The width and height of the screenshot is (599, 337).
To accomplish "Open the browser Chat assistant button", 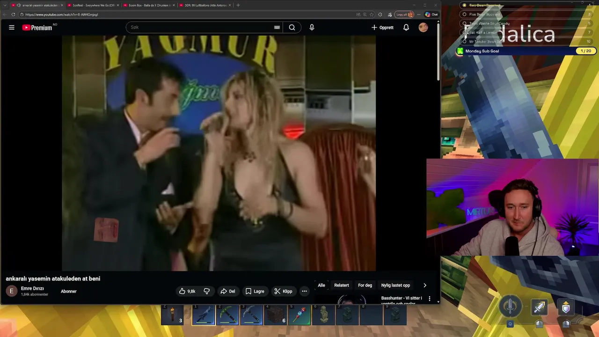I will pyautogui.click(x=431, y=15).
